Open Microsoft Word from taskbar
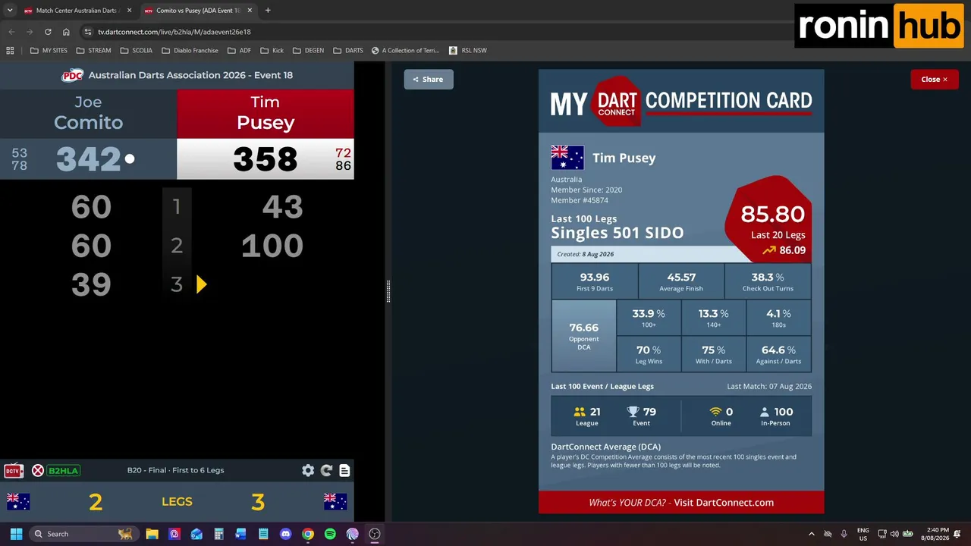 tap(240, 534)
